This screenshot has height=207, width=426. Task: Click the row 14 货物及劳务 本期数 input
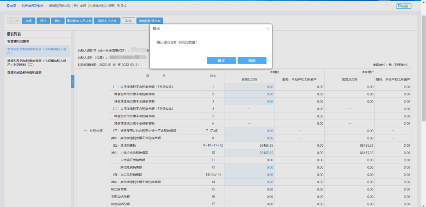[x=249, y=182]
